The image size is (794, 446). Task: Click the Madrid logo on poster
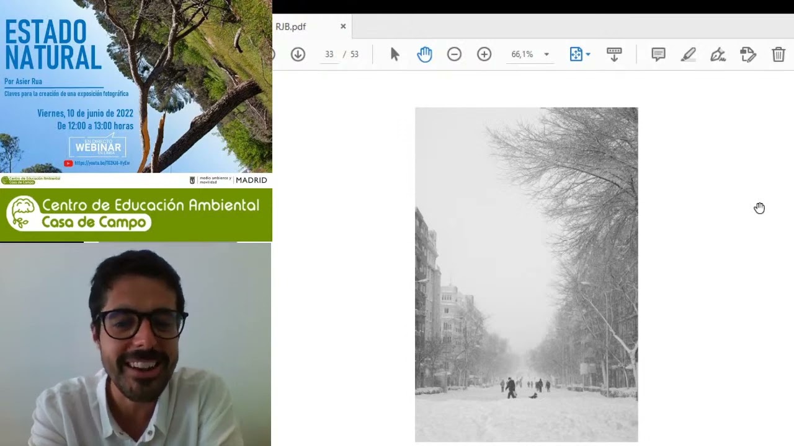coord(251,180)
